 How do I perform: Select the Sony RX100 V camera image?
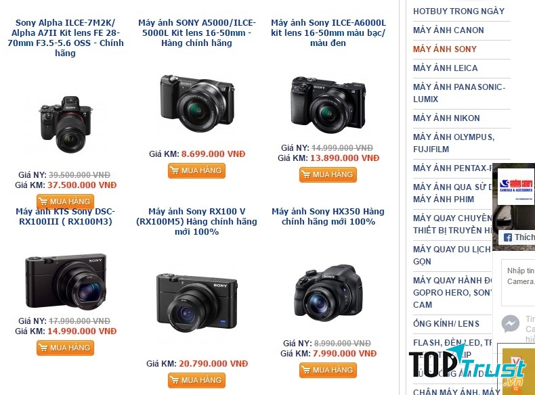pyautogui.click(x=196, y=302)
